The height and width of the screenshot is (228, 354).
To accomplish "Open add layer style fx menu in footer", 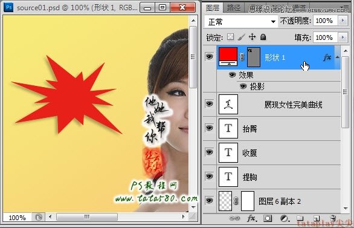I will [x=252, y=218].
